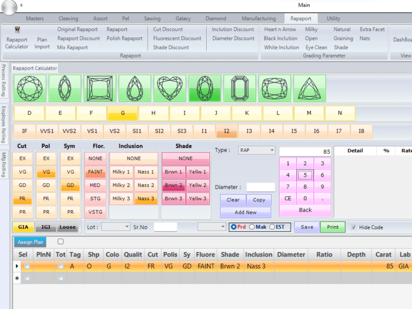
Task: Choose color grade D
Action: (x=29, y=113)
